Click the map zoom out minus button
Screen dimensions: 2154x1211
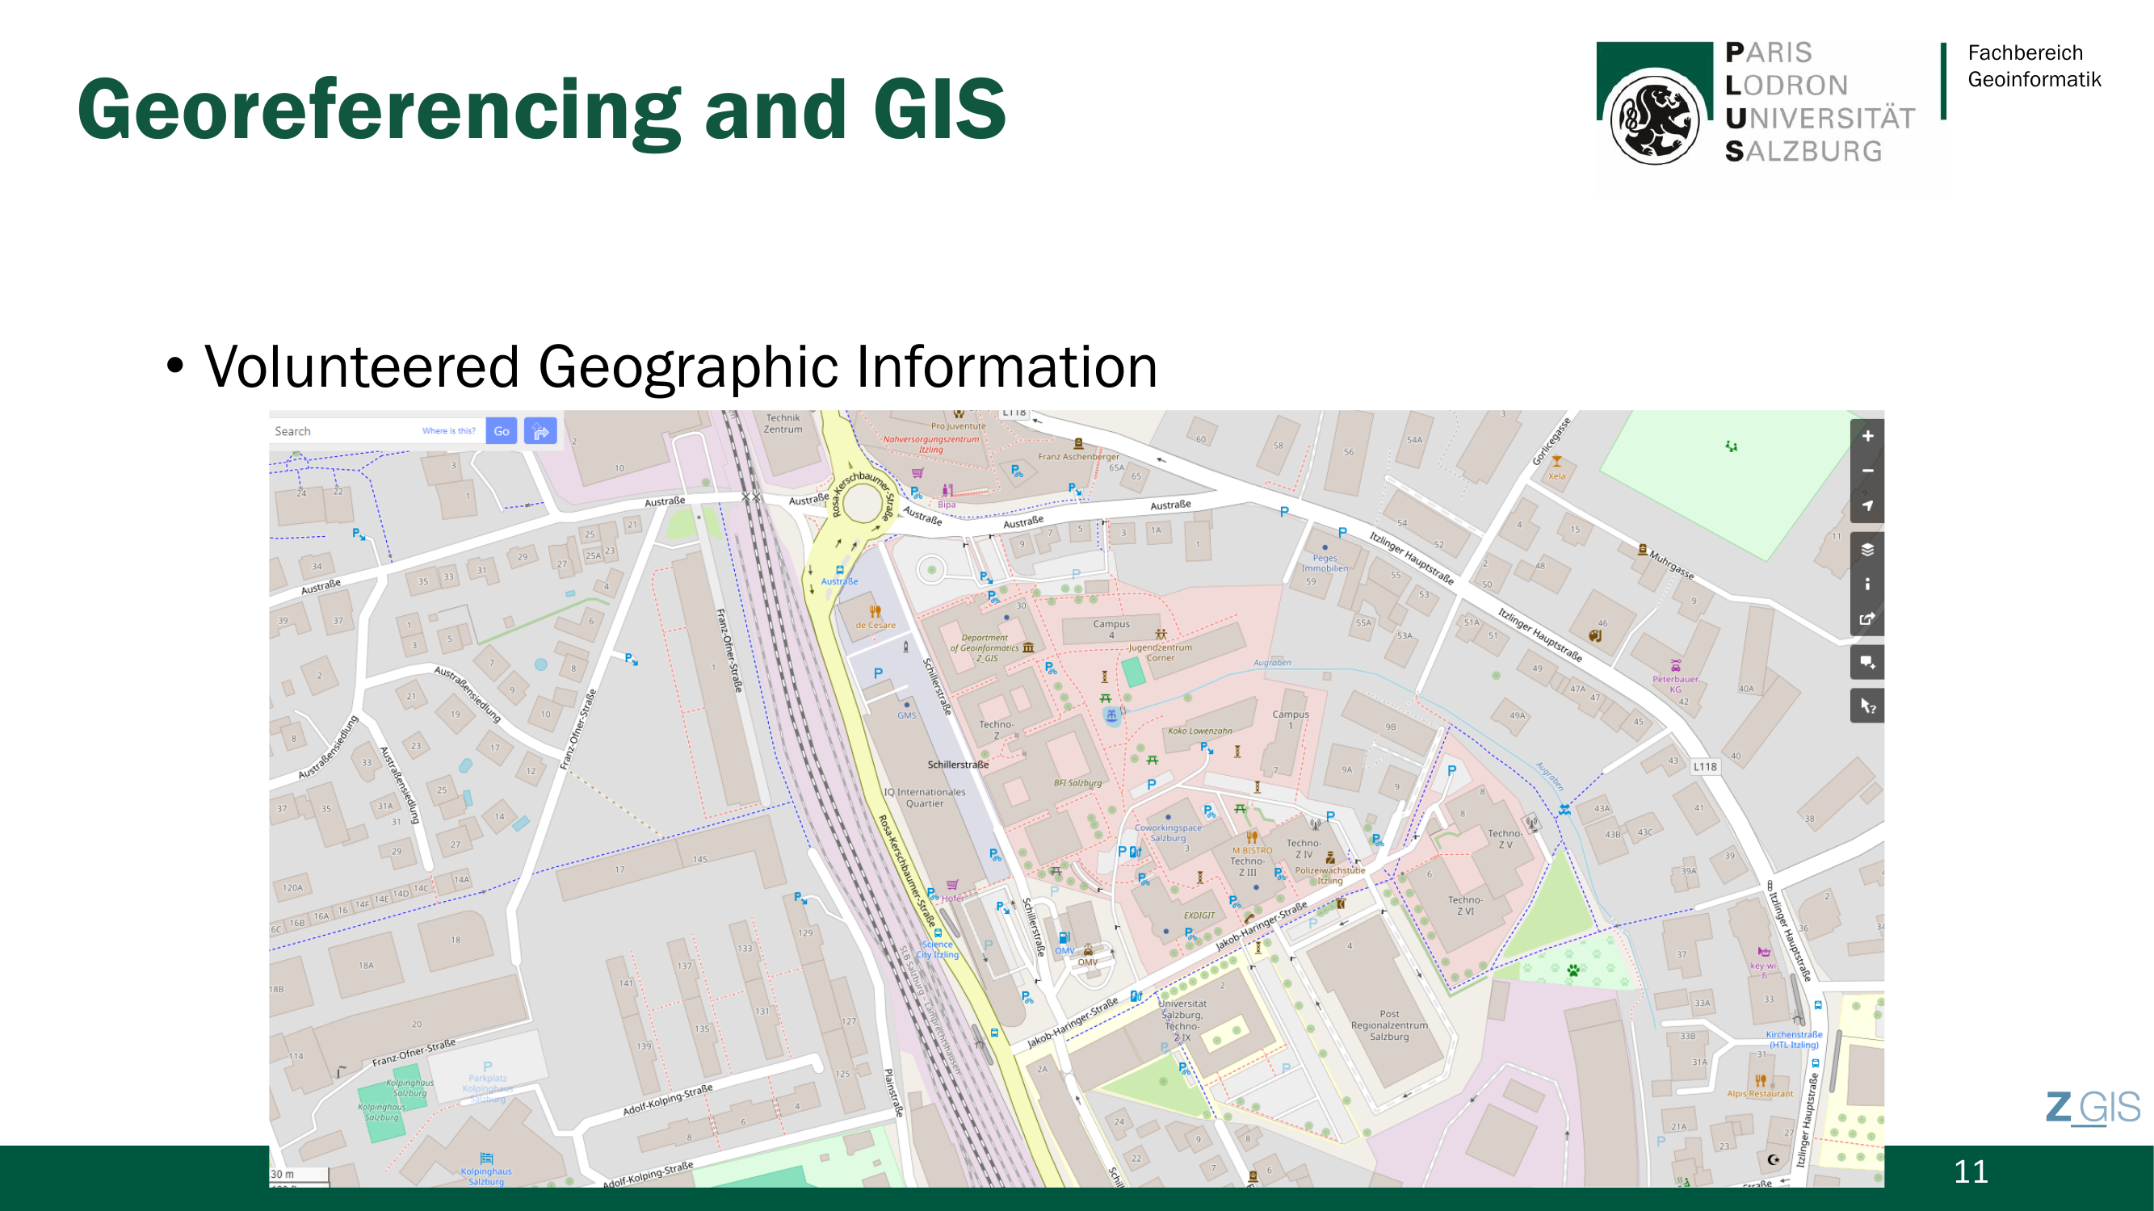pyautogui.click(x=1867, y=471)
